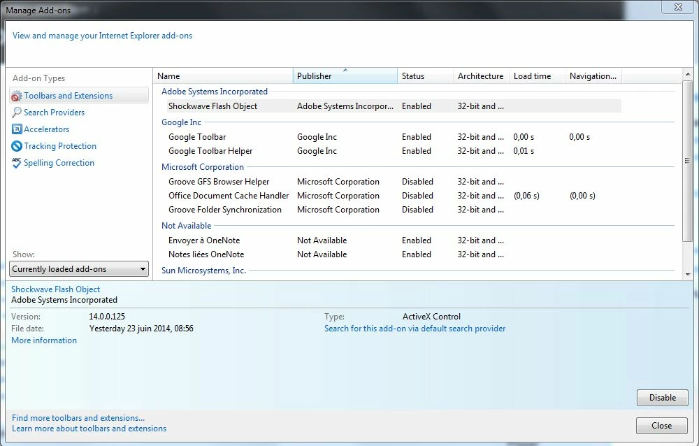Image resolution: width=699 pixels, height=446 pixels.
Task: Switch to Accelerators add-on type
Action: pos(46,129)
